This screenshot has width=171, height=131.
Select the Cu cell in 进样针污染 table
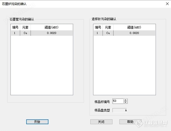(108, 33)
